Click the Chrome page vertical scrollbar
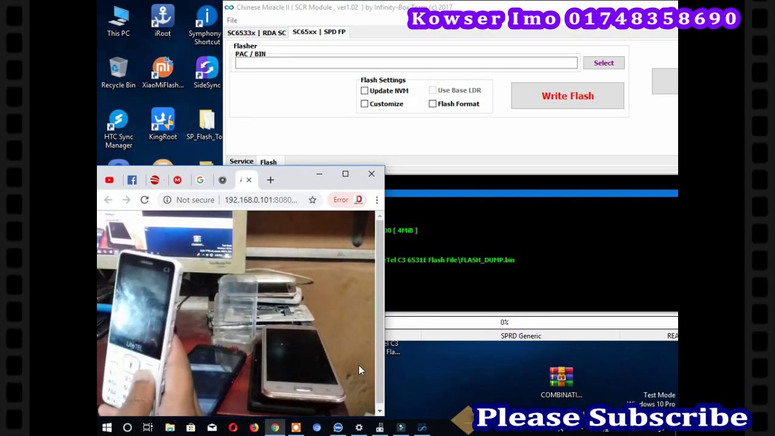775x436 pixels. [x=380, y=314]
